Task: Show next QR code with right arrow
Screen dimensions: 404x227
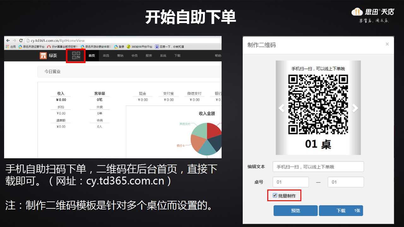Action: point(355,108)
